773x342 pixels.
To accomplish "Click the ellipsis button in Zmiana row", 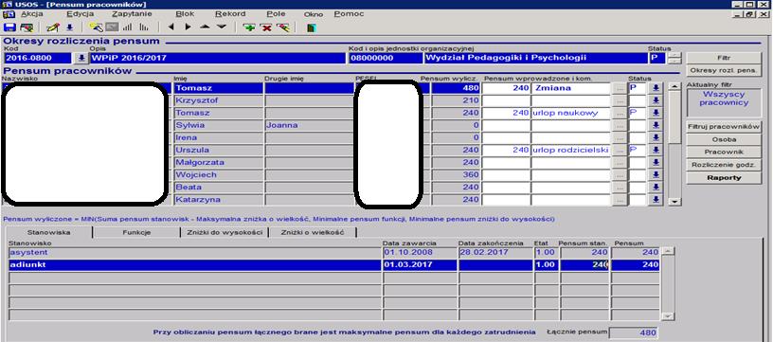I will 620,88.
